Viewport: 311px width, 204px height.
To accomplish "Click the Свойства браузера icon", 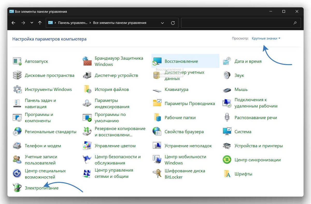I will 157,132.
